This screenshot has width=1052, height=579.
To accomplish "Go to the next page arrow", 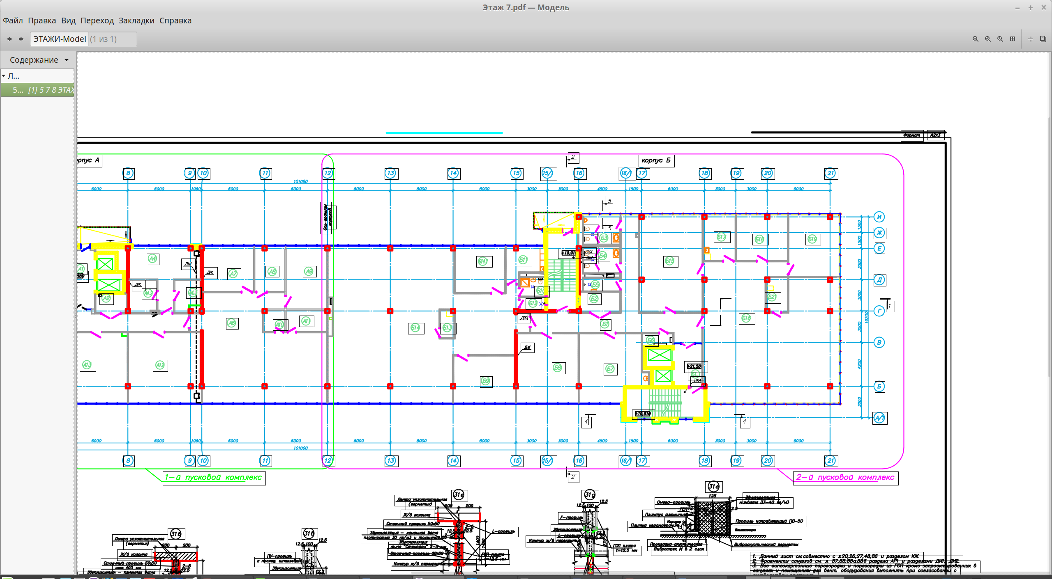I will (21, 39).
